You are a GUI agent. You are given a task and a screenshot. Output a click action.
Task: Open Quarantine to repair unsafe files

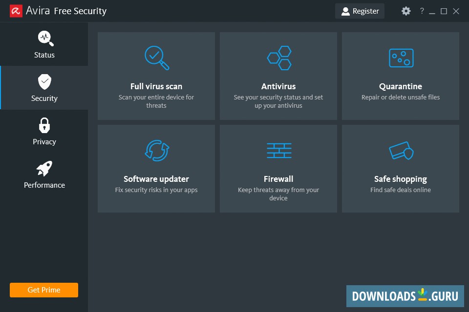[x=401, y=76]
